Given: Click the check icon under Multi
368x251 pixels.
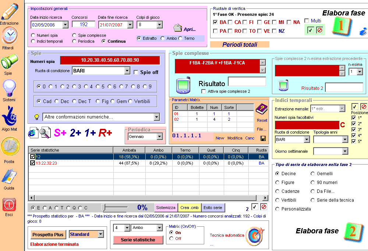Looking at the screenshot, I should pyautogui.click(x=311, y=30).
